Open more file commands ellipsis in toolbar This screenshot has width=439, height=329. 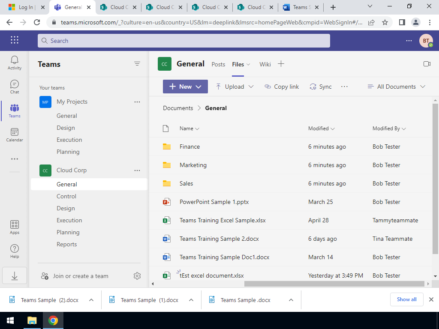344,87
